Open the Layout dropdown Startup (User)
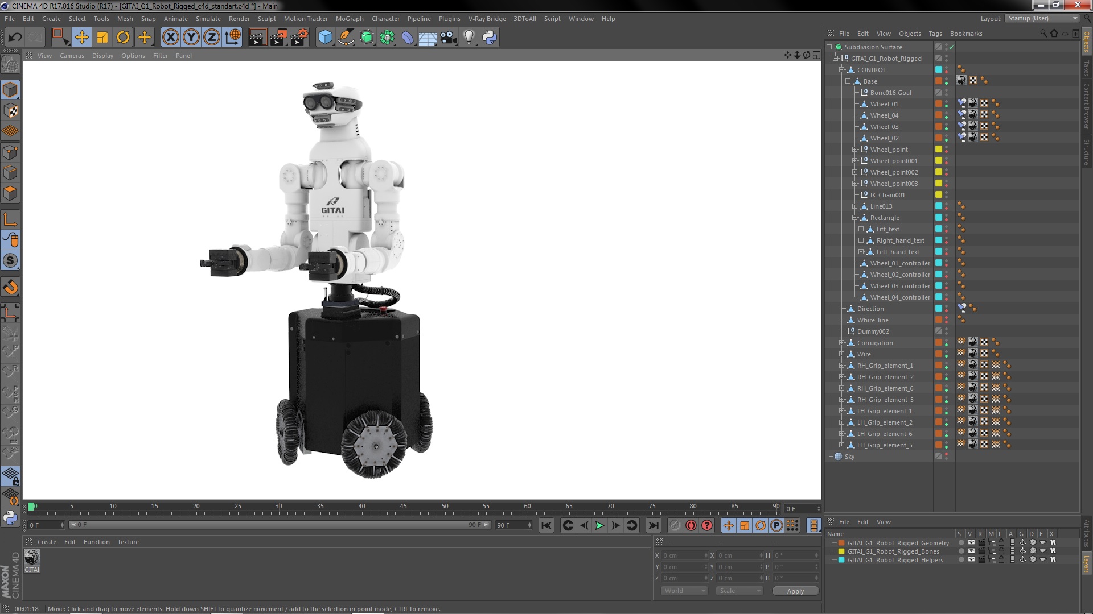This screenshot has width=1093, height=614. click(1042, 19)
